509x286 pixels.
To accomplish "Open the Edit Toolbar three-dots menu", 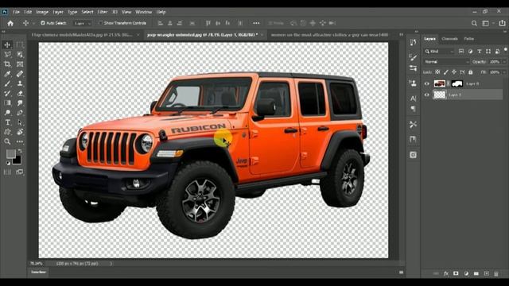I will (20, 141).
